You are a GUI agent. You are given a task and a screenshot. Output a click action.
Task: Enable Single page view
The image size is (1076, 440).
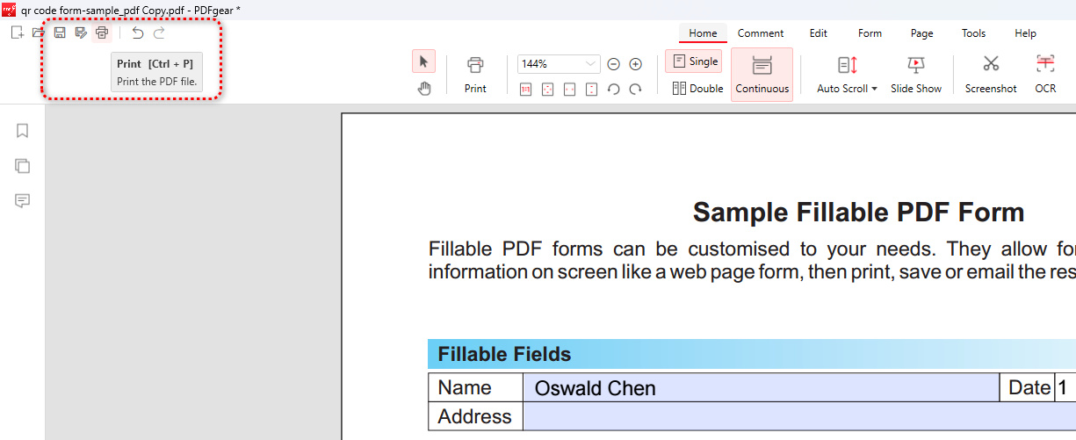click(694, 61)
